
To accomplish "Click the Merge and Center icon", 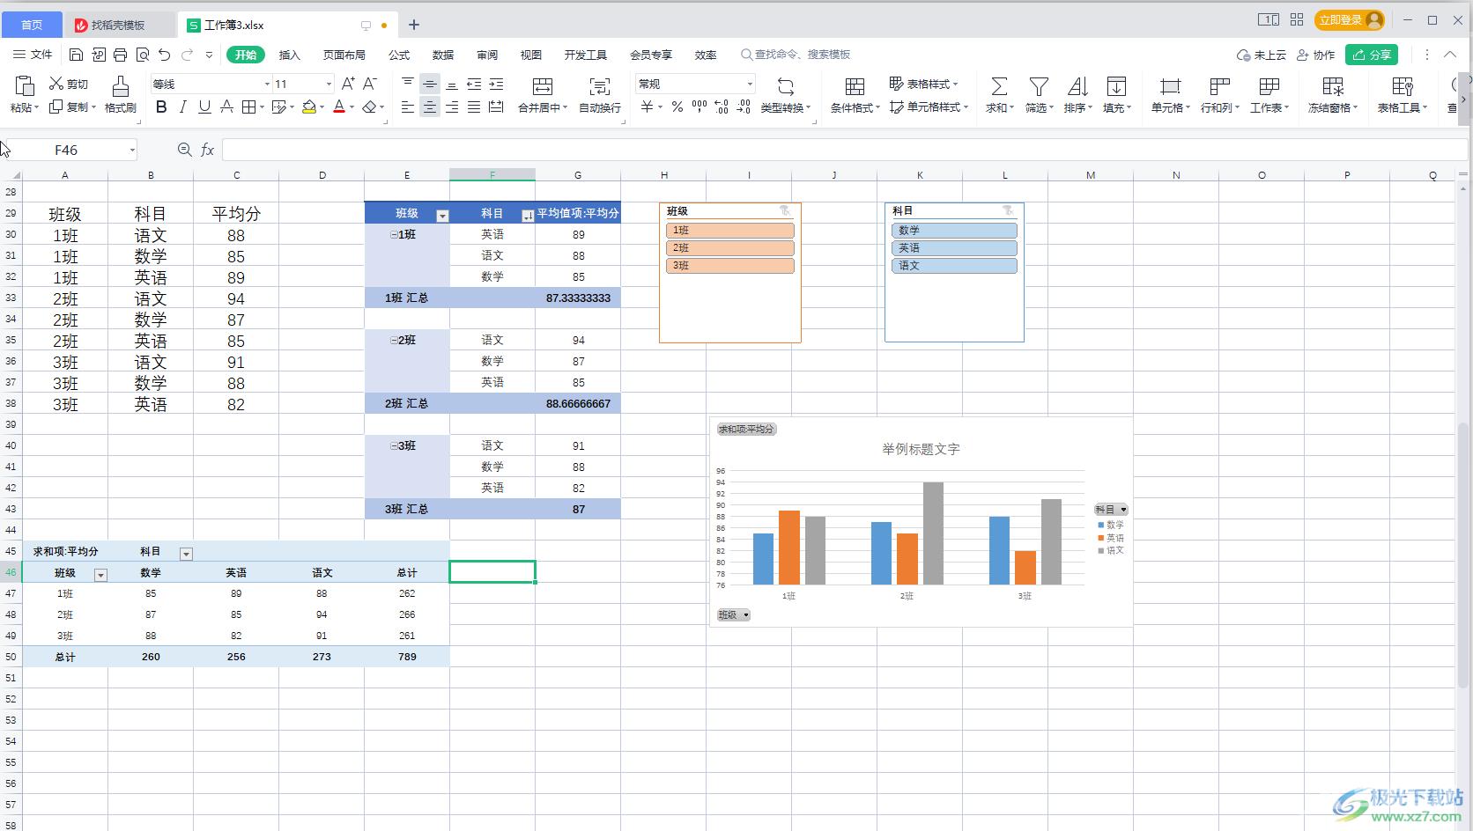I will pyautogui.click(x=543, y=86).
